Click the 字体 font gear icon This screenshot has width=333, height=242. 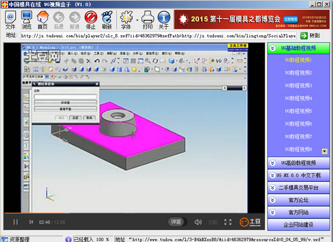(x=126, y=20)
